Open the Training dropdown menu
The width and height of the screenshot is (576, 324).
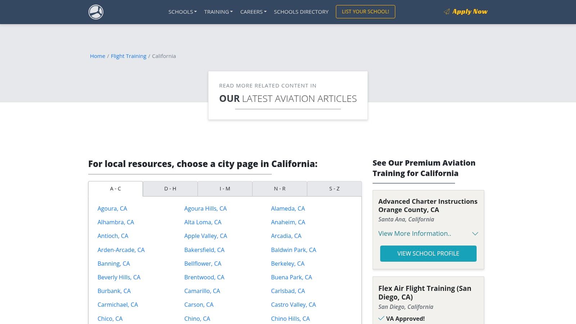click(219, 12)
